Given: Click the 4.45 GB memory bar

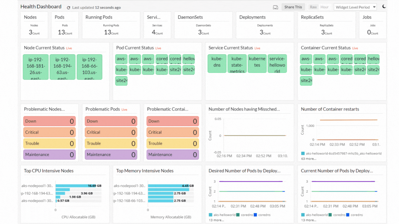Looking at the screenshot, I should click(x=168, y=186).
